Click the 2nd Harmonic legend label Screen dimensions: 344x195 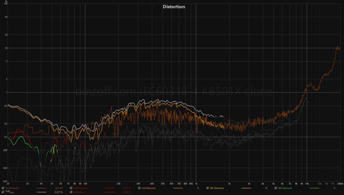tap(81, 188)
